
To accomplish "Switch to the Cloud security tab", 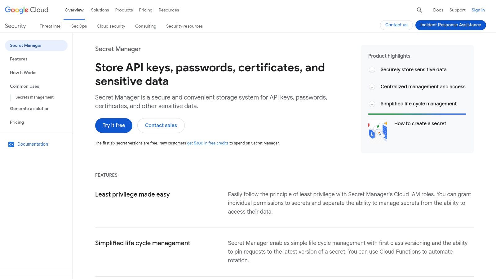I will [111, 26].
